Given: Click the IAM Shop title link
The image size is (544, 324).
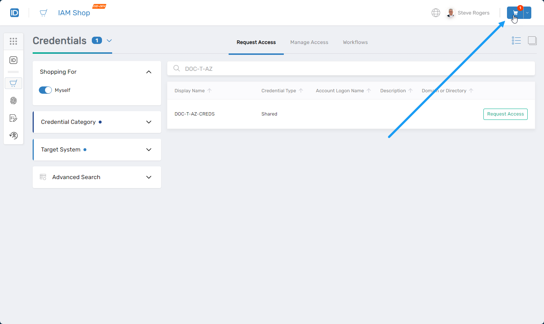Looking at the screenshot, I should (x=74, y=13).
